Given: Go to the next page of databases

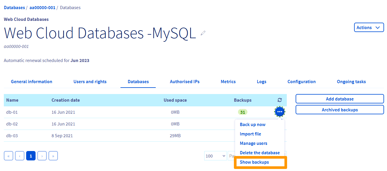Looking at the screenshot, I should 42,156.
